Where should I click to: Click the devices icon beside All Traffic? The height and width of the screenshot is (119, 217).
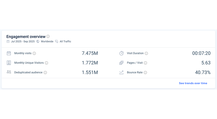coord(57,41)
